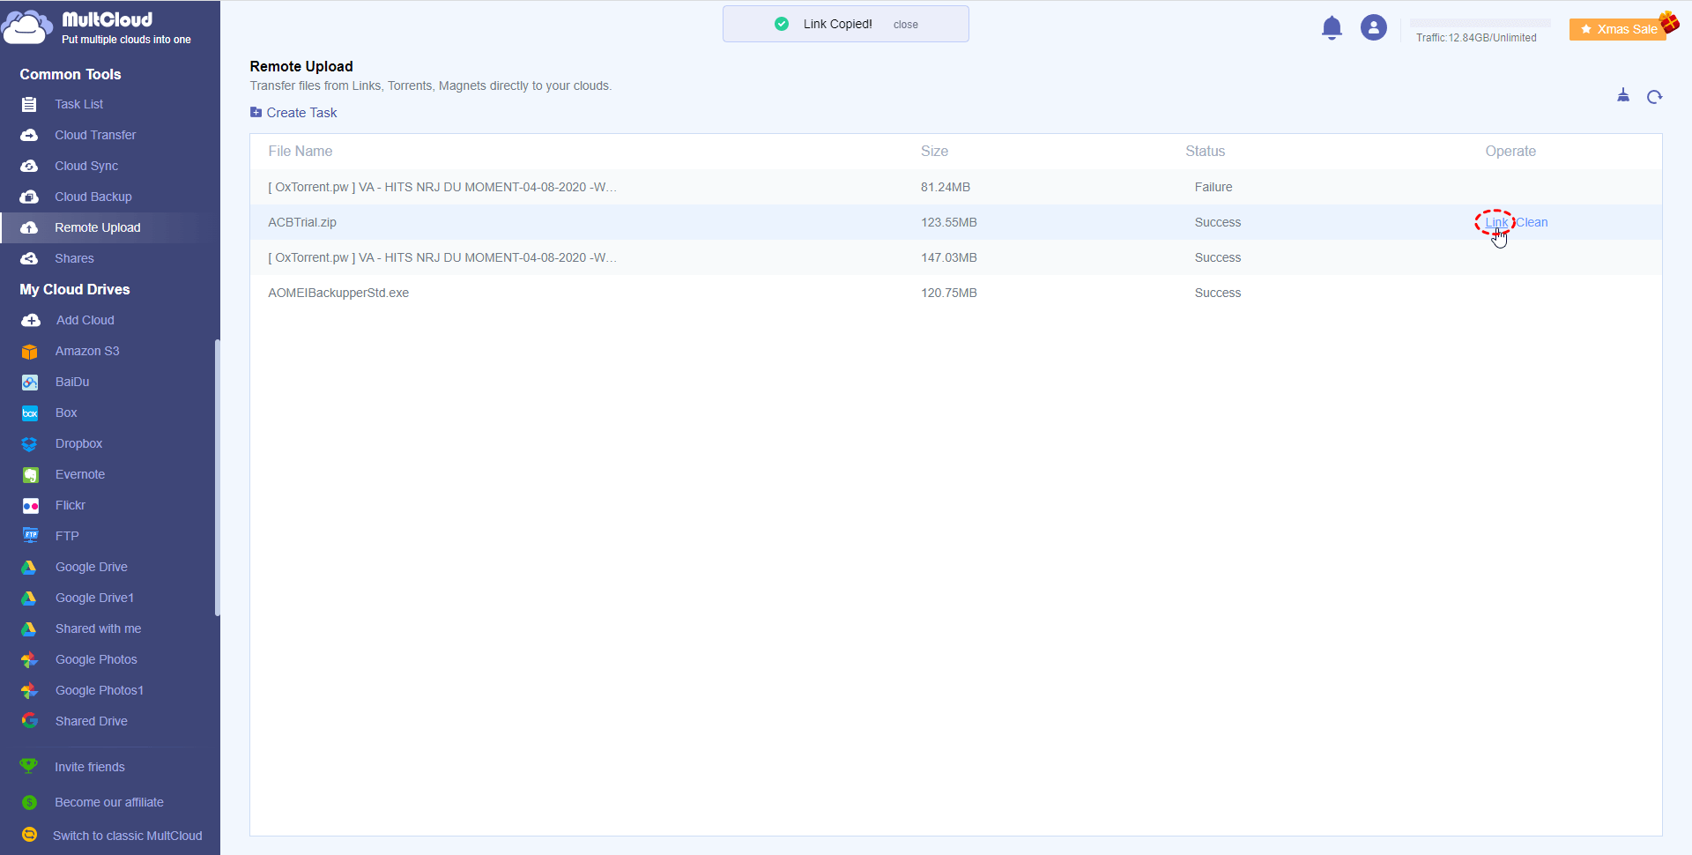Open Google Drive1 in sidebar
The image size is (1692, 855).
point(95,598)
